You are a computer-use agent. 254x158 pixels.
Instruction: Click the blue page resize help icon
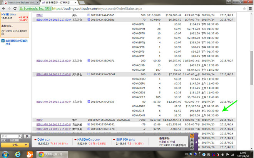tap(3, 41)
